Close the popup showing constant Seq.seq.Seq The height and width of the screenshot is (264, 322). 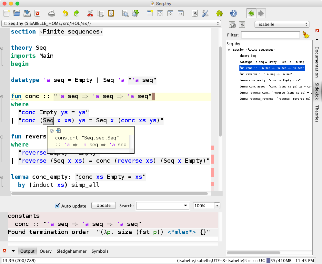52,131
